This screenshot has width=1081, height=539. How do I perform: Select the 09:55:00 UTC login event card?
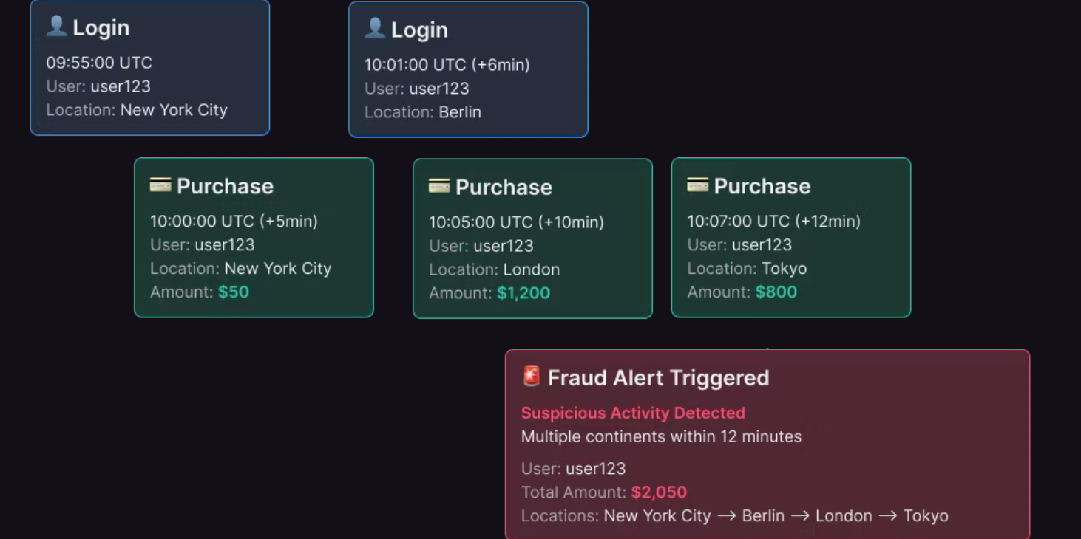[149, 68]
